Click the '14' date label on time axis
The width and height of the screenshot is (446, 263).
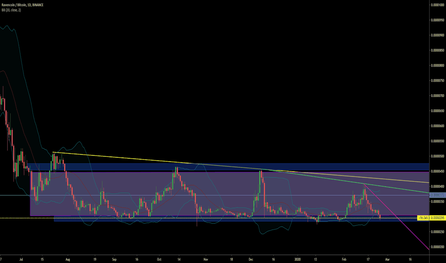click(x=179, y=259)
